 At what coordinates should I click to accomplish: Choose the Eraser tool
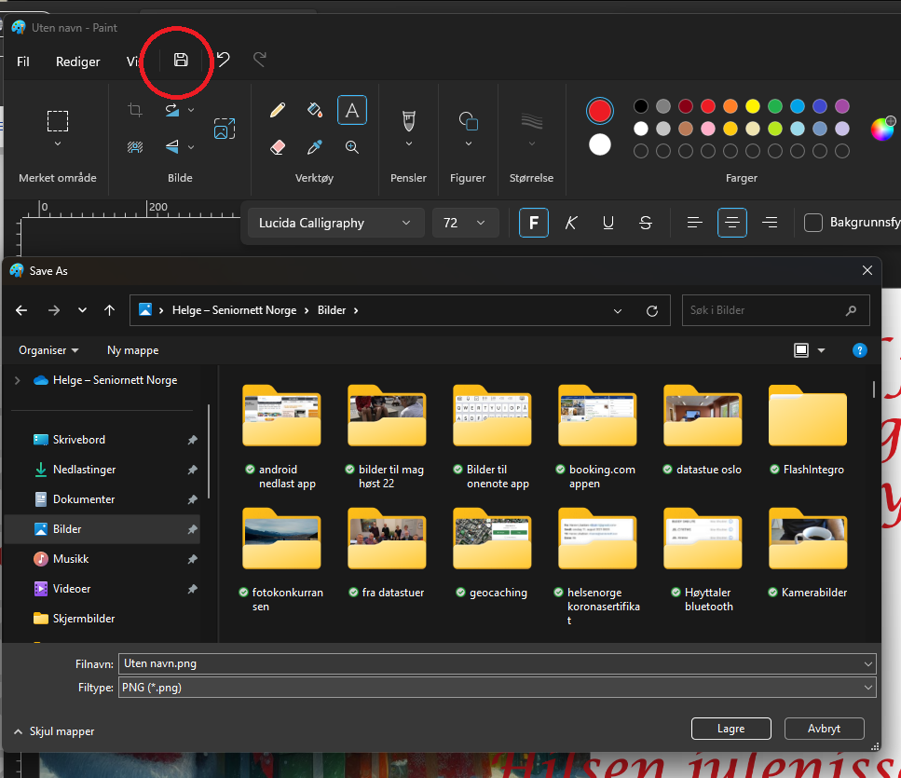[277, 147]
